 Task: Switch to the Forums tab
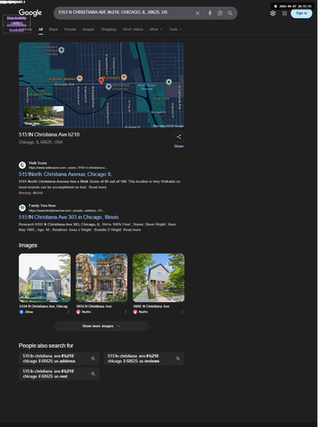pyautogui.click(x=70, y=29)
